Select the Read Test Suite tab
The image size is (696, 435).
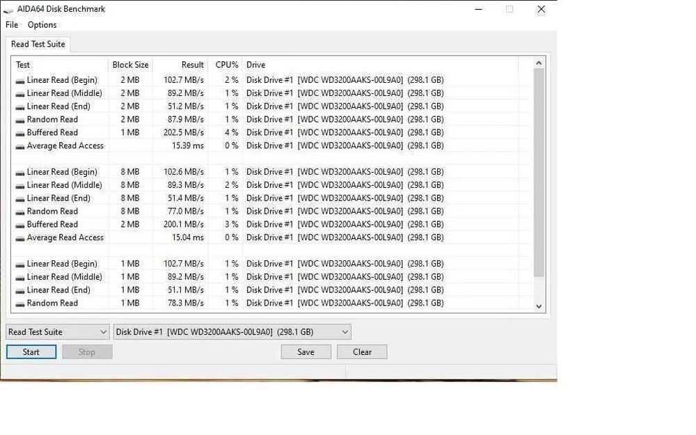pos(38,45)
